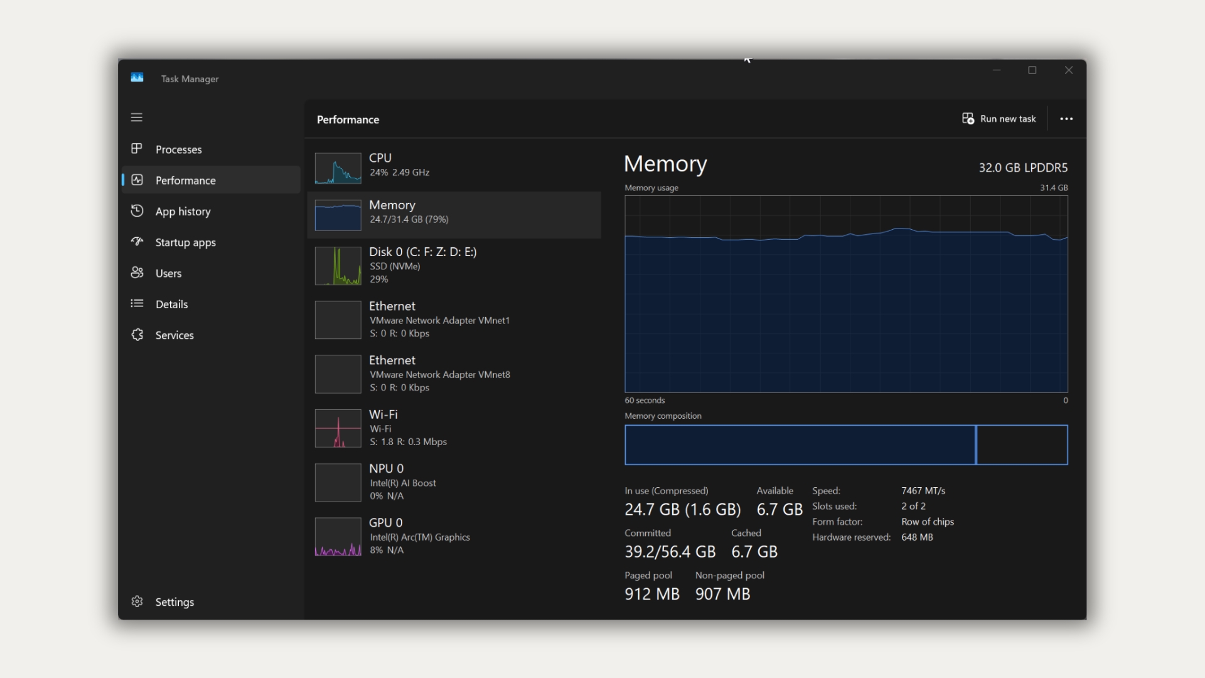Select the Disk 0 graph thumbnail
Screen dimensions: 1205x678
(x=338, y=266)
